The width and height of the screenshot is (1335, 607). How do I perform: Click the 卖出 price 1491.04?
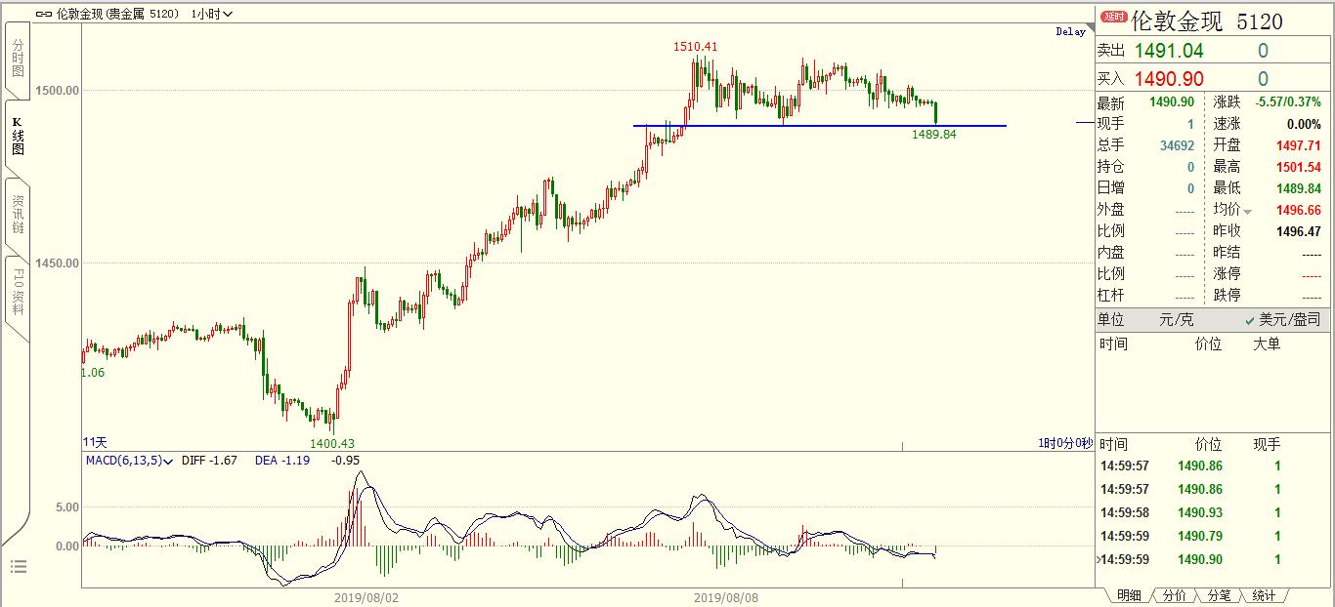(1168, 52)
